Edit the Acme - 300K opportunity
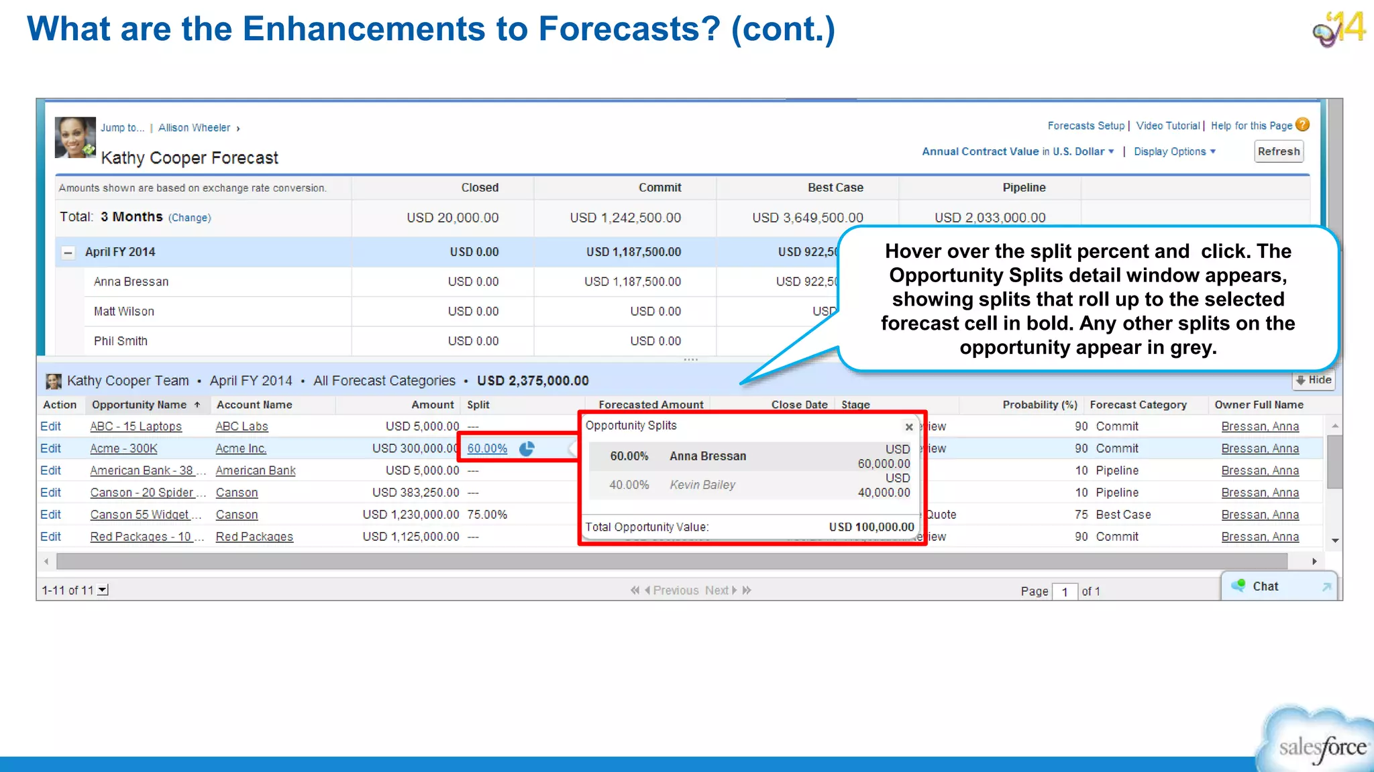Screen dimensions: 1374x772 pyautogui.click(x=50, y=448)
